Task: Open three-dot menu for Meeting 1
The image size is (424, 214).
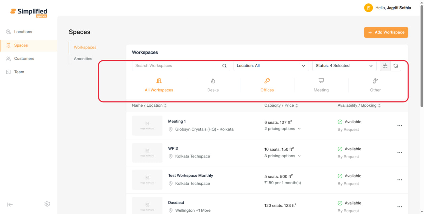Action: [400, 126]
